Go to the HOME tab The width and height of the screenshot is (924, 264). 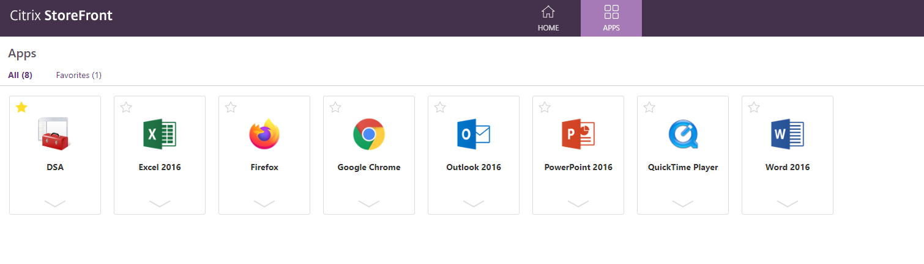click(x=548, y=18)
